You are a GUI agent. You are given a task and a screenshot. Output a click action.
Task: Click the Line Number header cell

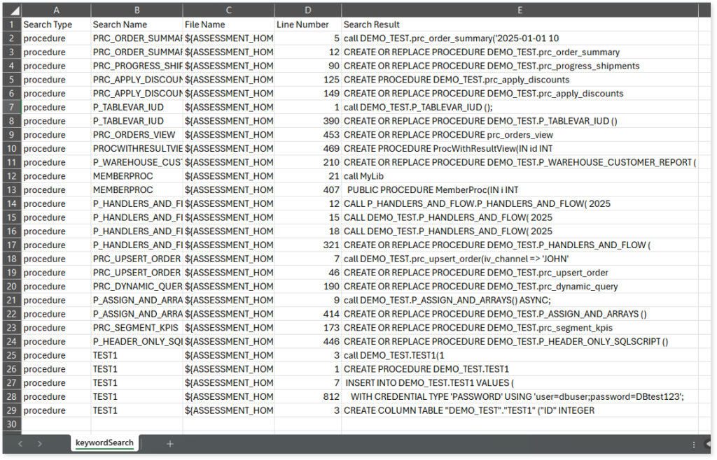(x=307, y=24)
